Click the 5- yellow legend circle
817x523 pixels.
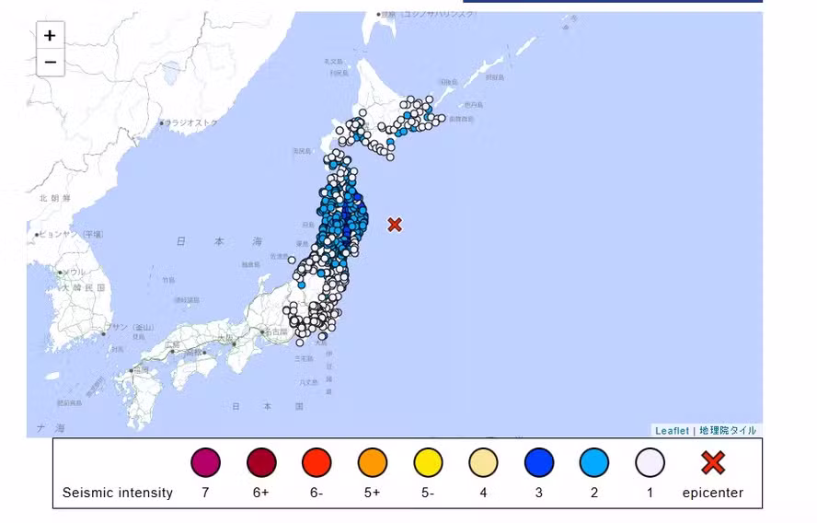428,462
